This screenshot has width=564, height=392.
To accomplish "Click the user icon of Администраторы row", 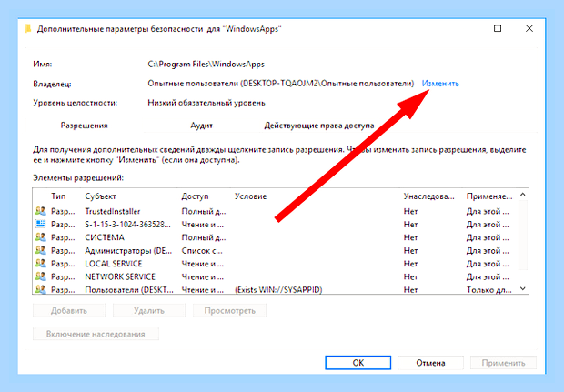I will click(x=41, y=250).
